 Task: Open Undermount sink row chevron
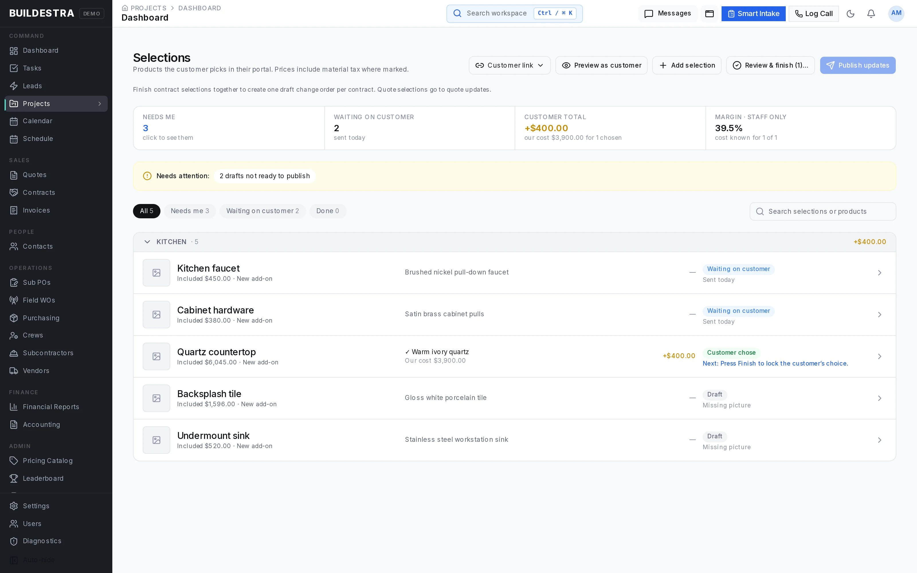tap(879, 440)
